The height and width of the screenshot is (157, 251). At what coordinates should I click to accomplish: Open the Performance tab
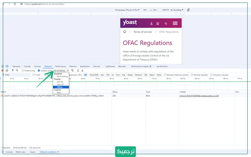pos(60,66)
